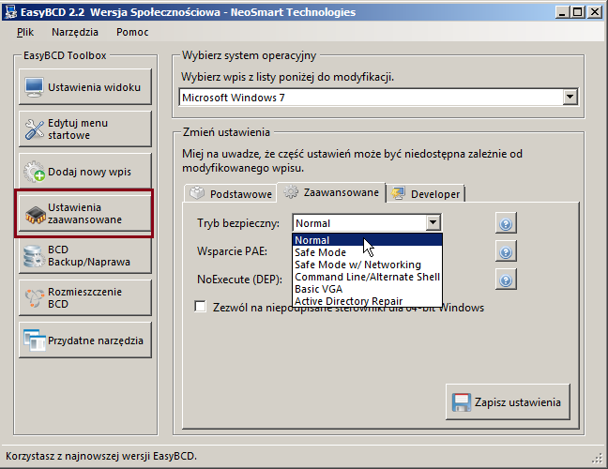This screenshot has width=608, height=469.
Task: Click the gear icon on Zaawansowane tab
Action: (291, 192)
